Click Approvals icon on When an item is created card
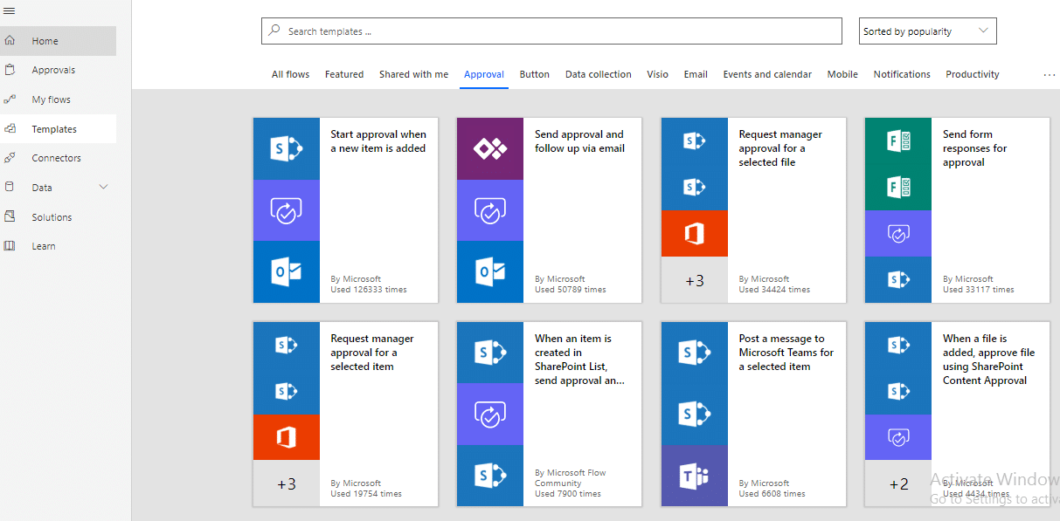The height and width of the screenshot is (521, 1060). click(x=490, y=414)
